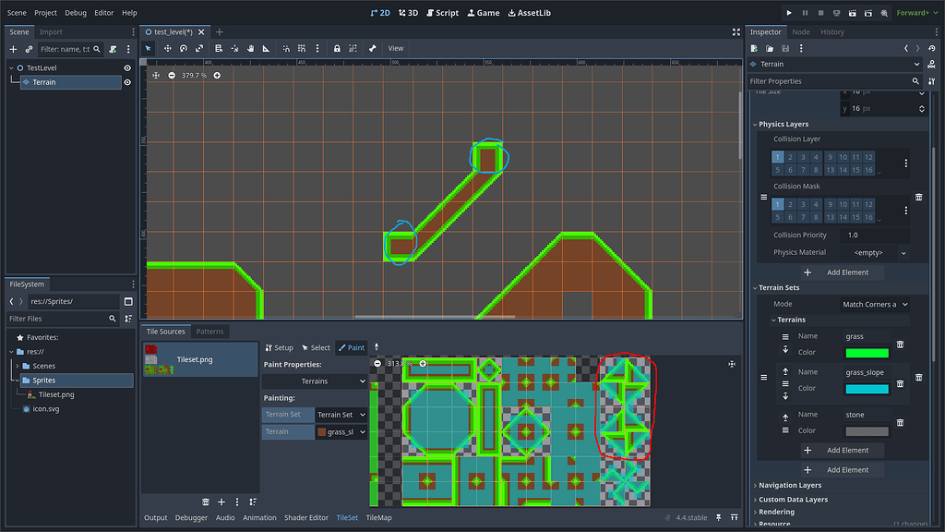945x532 pixels.
Task: Switch to the TileMap bottom tab
Action: click(x=377, y=517)
